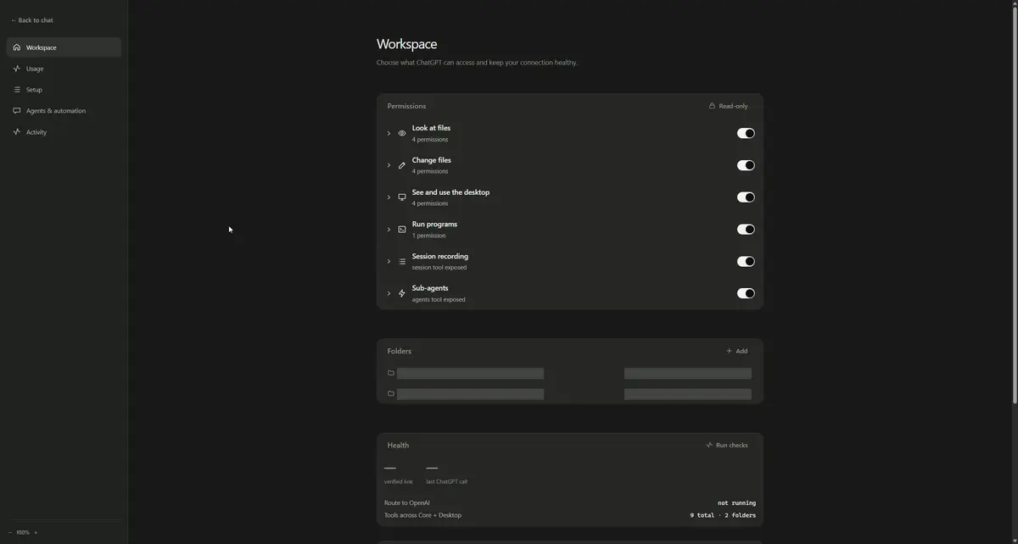Click the list icon beside Session recording
1018x544 pixels.
tap(402, 262)
